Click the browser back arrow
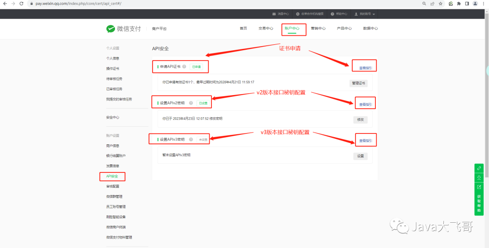Viewport: 489px width, 248px height. [x=5, y=4]
